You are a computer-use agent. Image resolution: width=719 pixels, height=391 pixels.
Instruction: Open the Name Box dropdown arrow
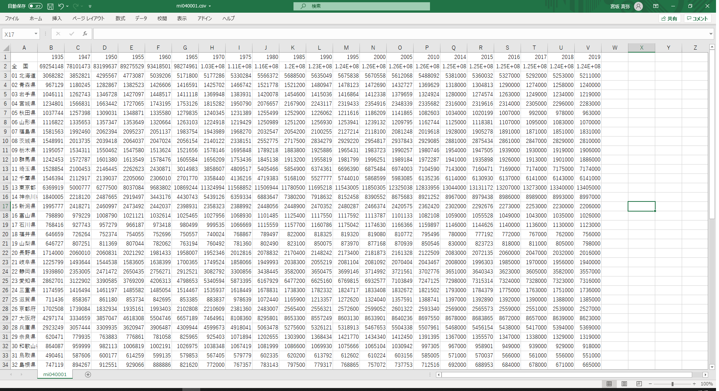coord(36,34)
